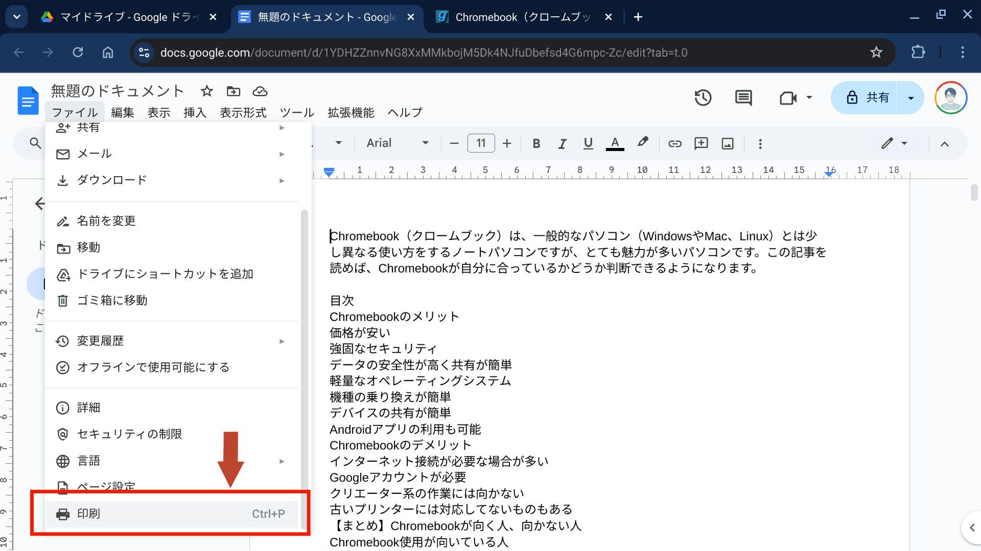Click the Chrome home button
This screenshot has height=551, width=981.
click(x=108, y=52)
